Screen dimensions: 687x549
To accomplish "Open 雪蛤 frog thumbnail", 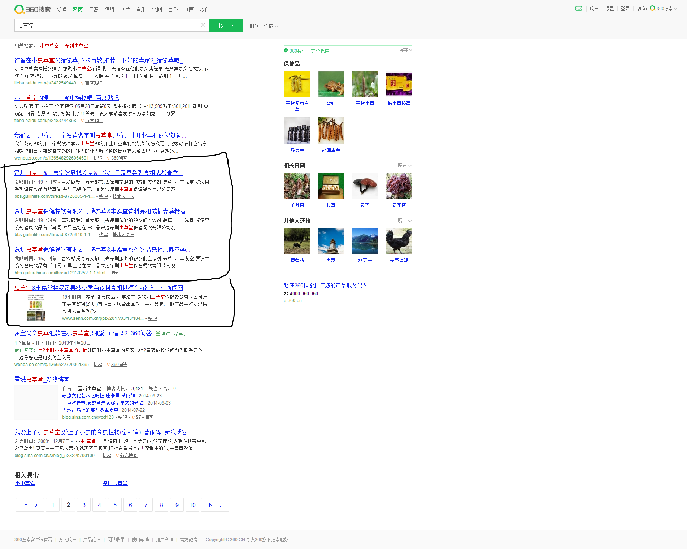I will (x=331, y=84).
